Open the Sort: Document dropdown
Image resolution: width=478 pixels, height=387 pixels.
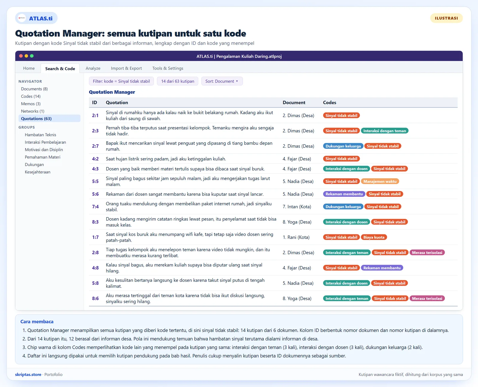pyautogui.click(x=222, y=81)
